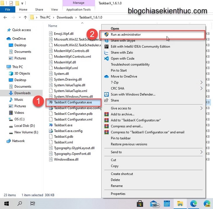Screen dimensions: 213x209
Task: Click the Share arrow icon in context menu
Action: tap(106, 100)
